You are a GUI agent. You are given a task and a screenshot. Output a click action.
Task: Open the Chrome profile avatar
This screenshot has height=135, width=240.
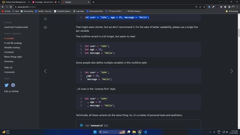click(x=233, y=7)
